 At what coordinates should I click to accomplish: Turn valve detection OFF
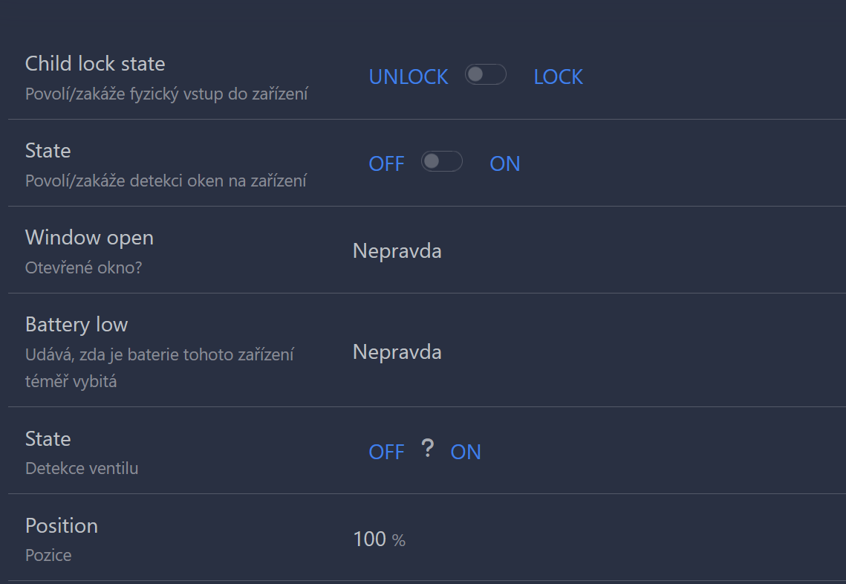pos(386,452)
